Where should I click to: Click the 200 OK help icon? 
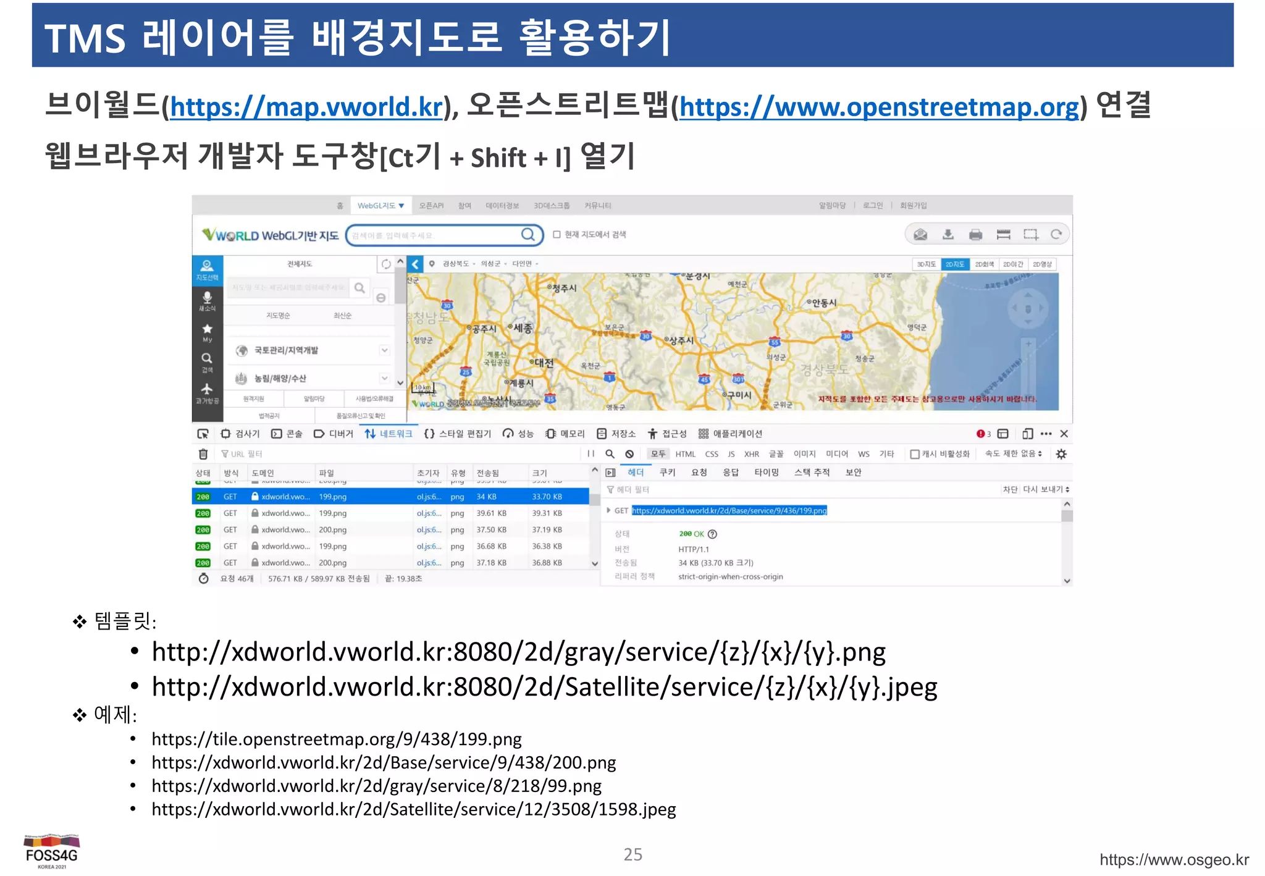coord(712,534)
